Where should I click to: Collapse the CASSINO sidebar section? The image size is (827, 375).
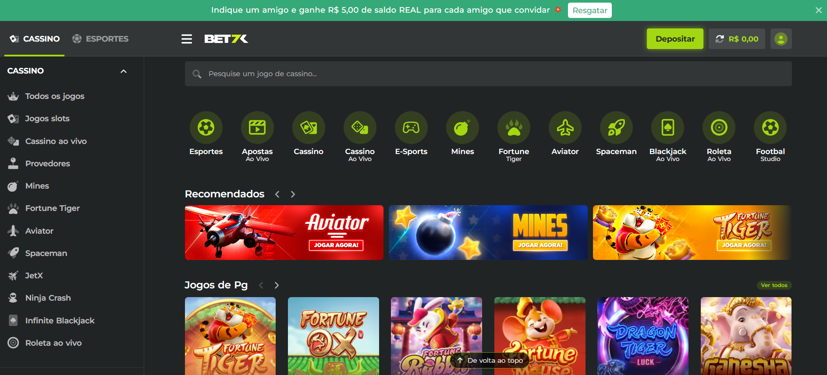click(124, 71)
